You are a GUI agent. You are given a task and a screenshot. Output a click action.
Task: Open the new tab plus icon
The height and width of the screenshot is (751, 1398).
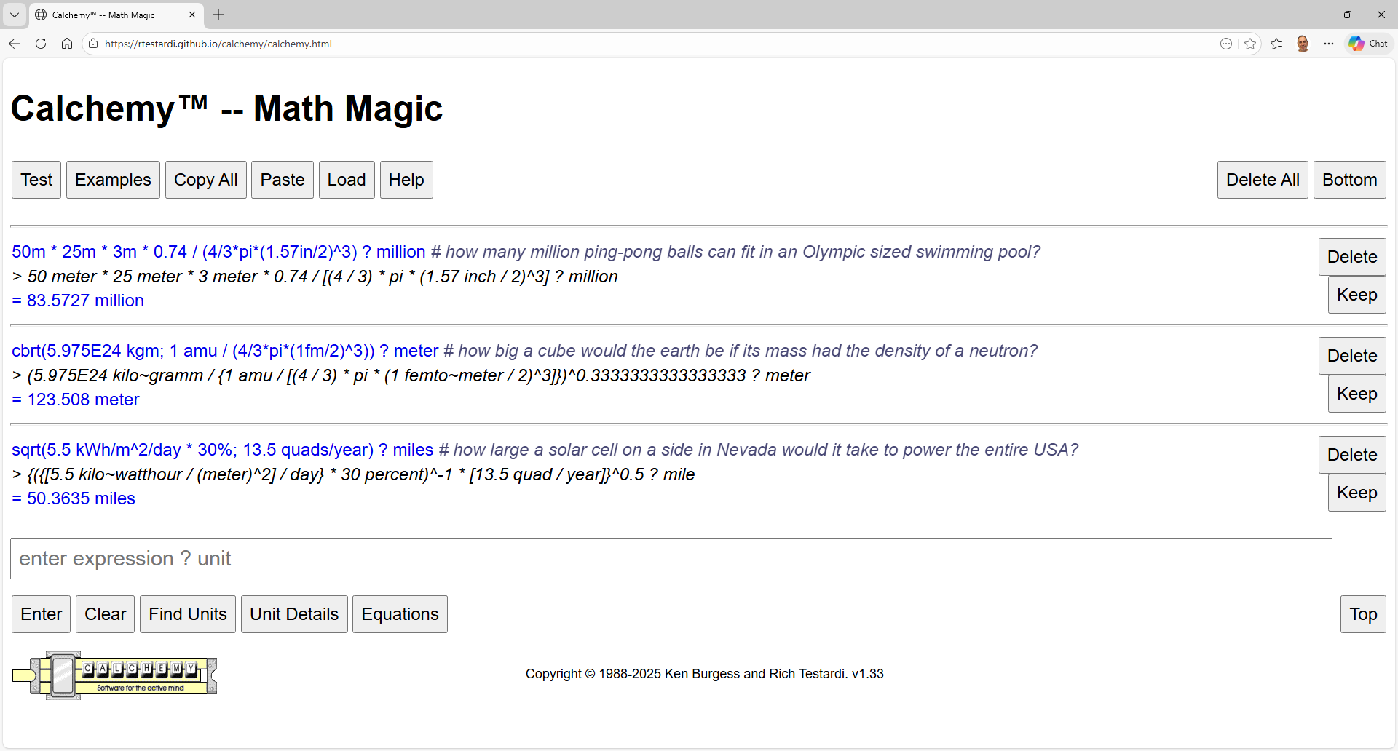pos(218,15)
